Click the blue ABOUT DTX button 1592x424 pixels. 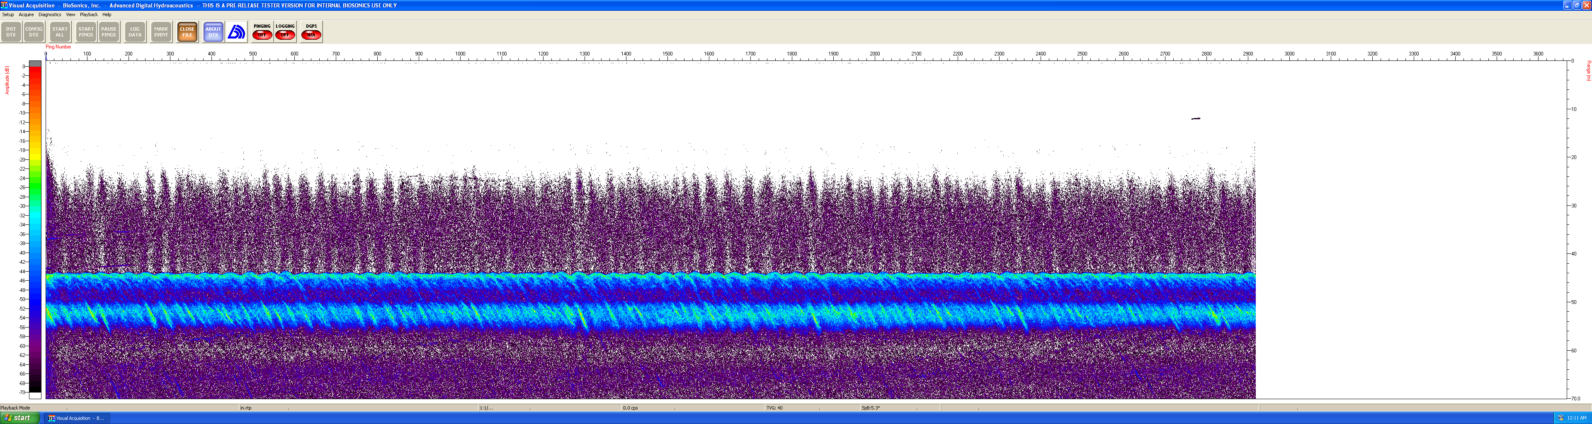(213, 32)
